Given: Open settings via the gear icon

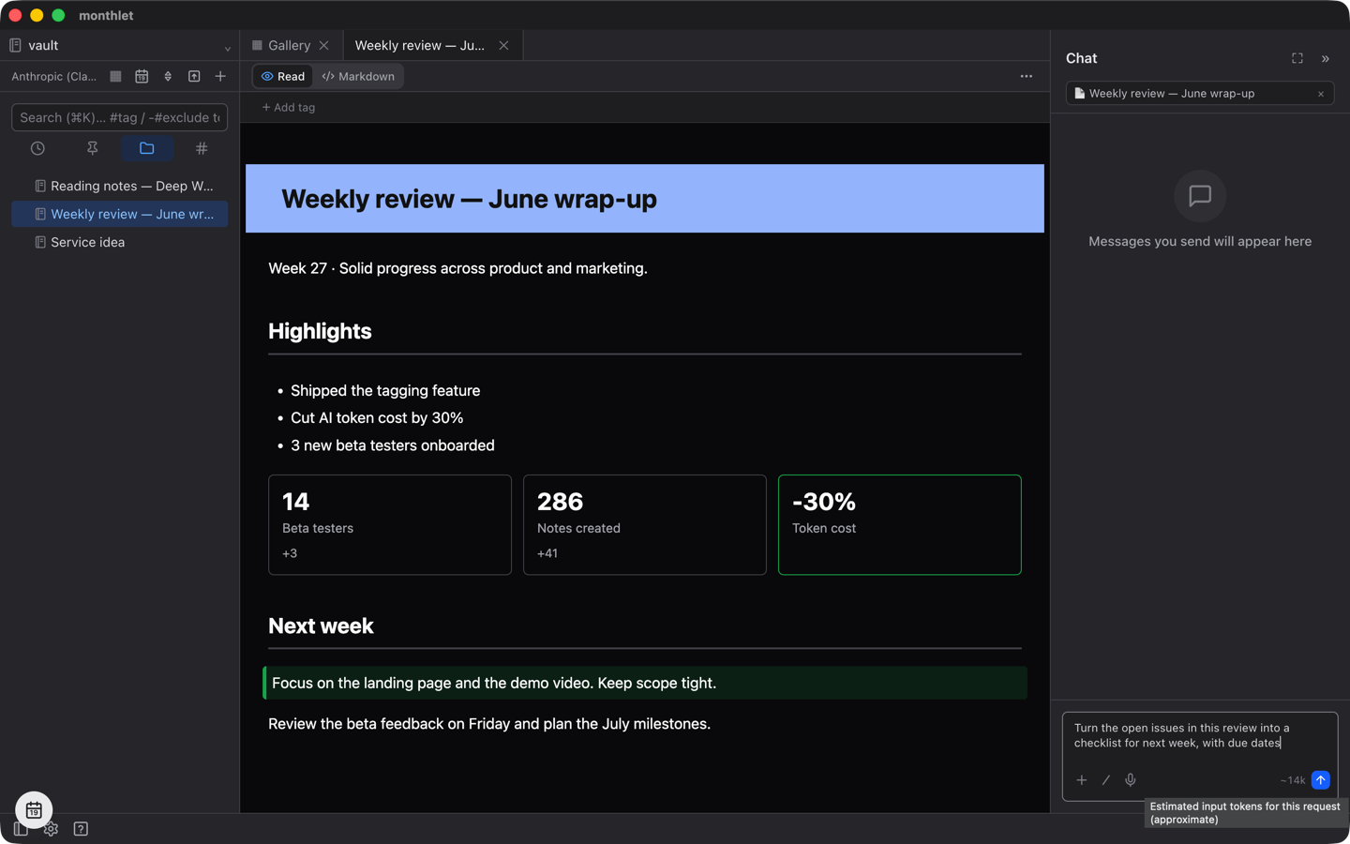Looking at the screenshot, I should coord(51,829).
